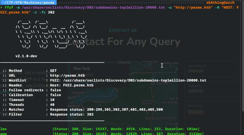Select the v2.1.0-dev version text
The image size is (244, 135).
(26, 56)
